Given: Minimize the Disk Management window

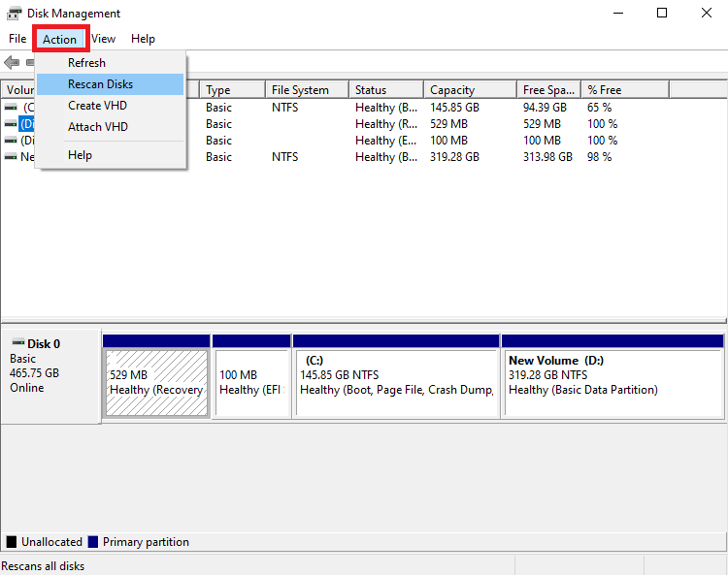Looking at the screenshot, I should coord(618,13).
